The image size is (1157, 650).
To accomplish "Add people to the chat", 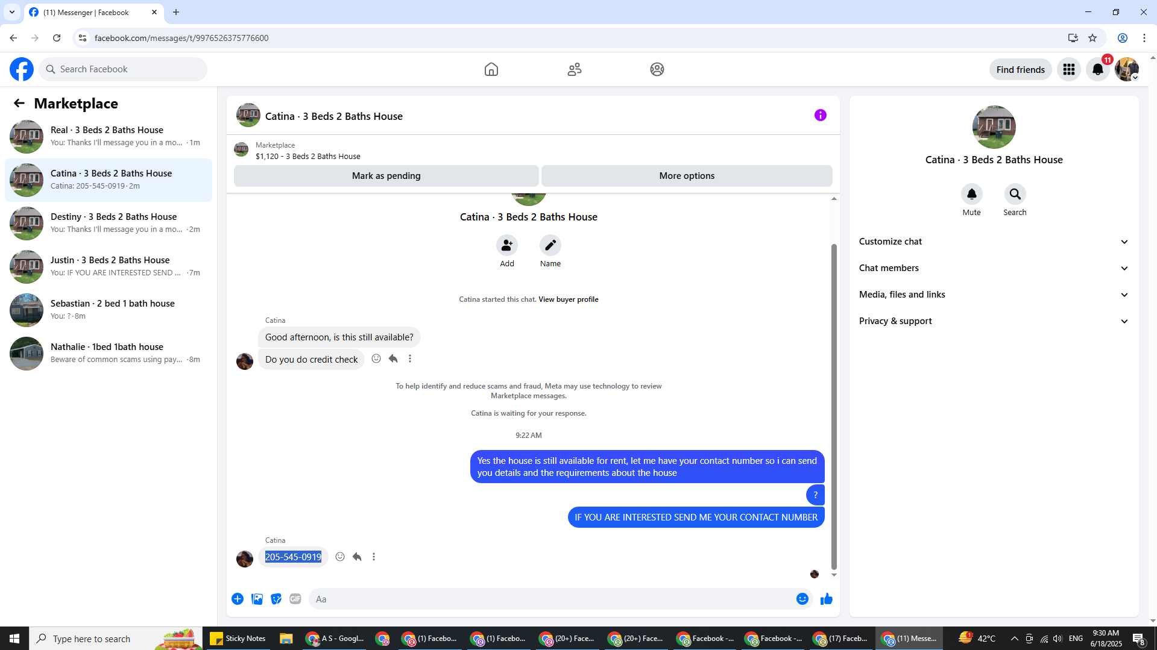I will 506,245.
